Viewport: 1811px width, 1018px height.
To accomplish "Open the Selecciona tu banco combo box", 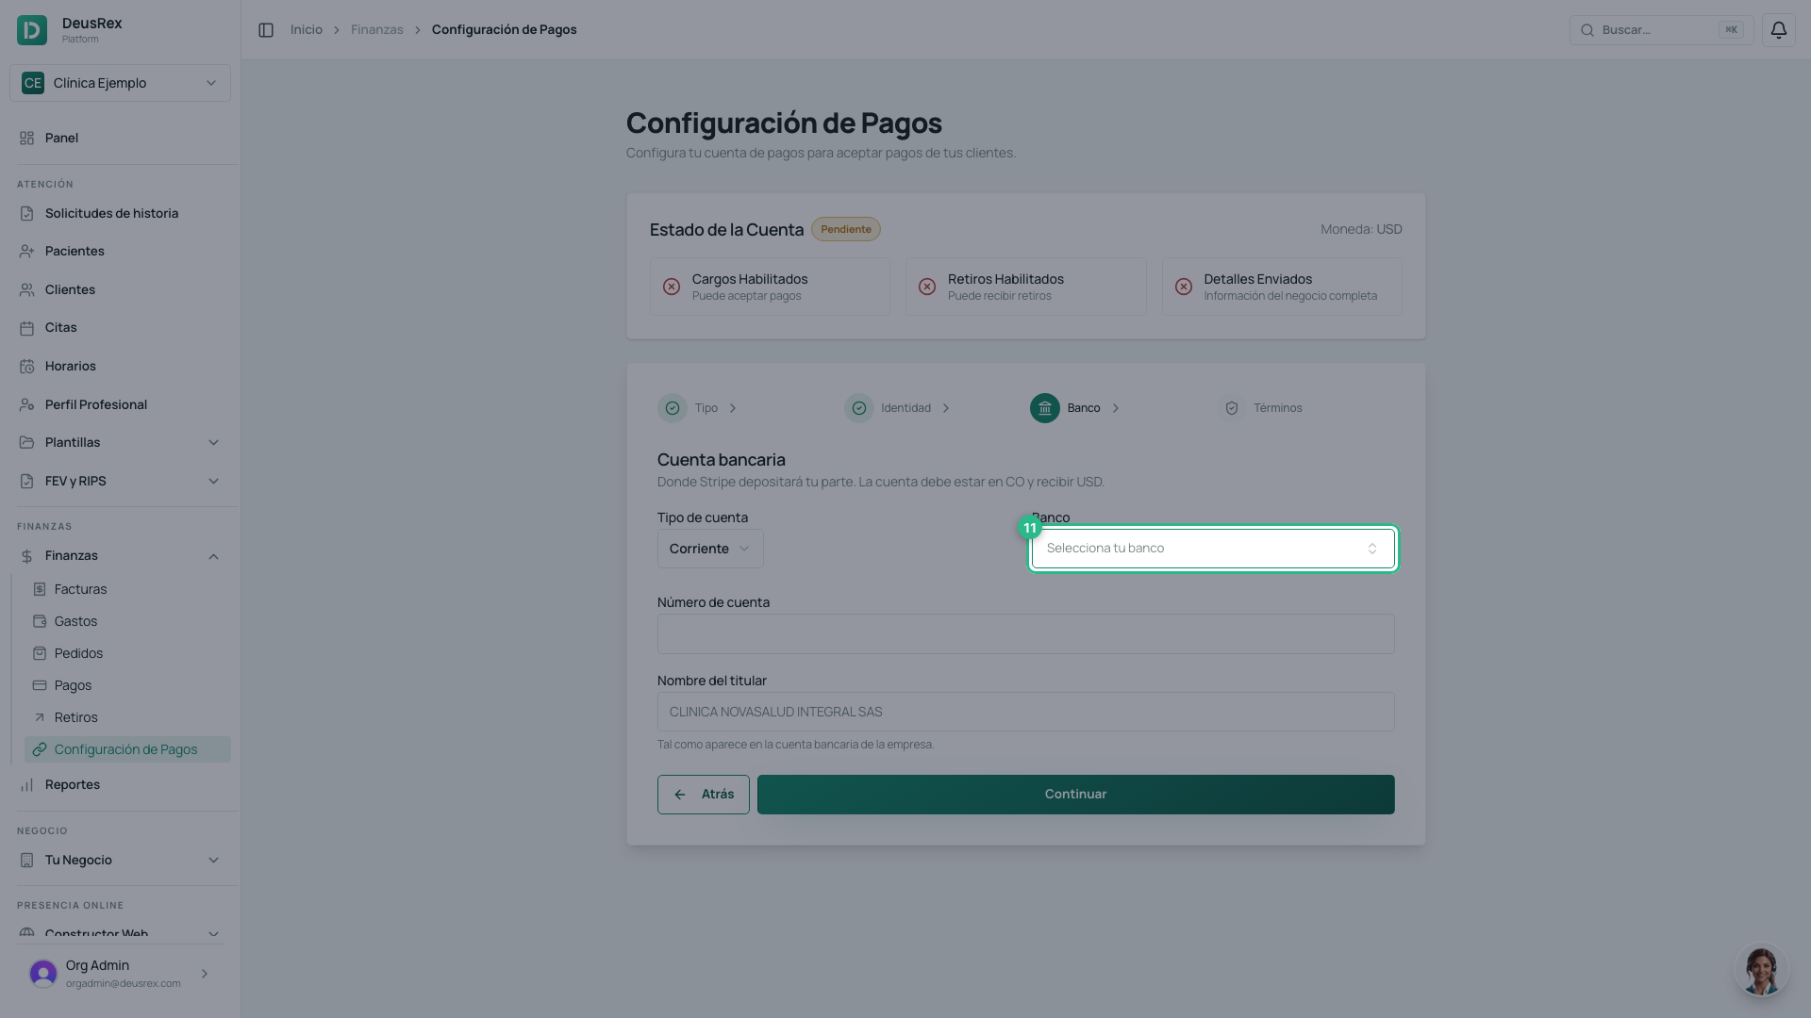I will 1213,549.
